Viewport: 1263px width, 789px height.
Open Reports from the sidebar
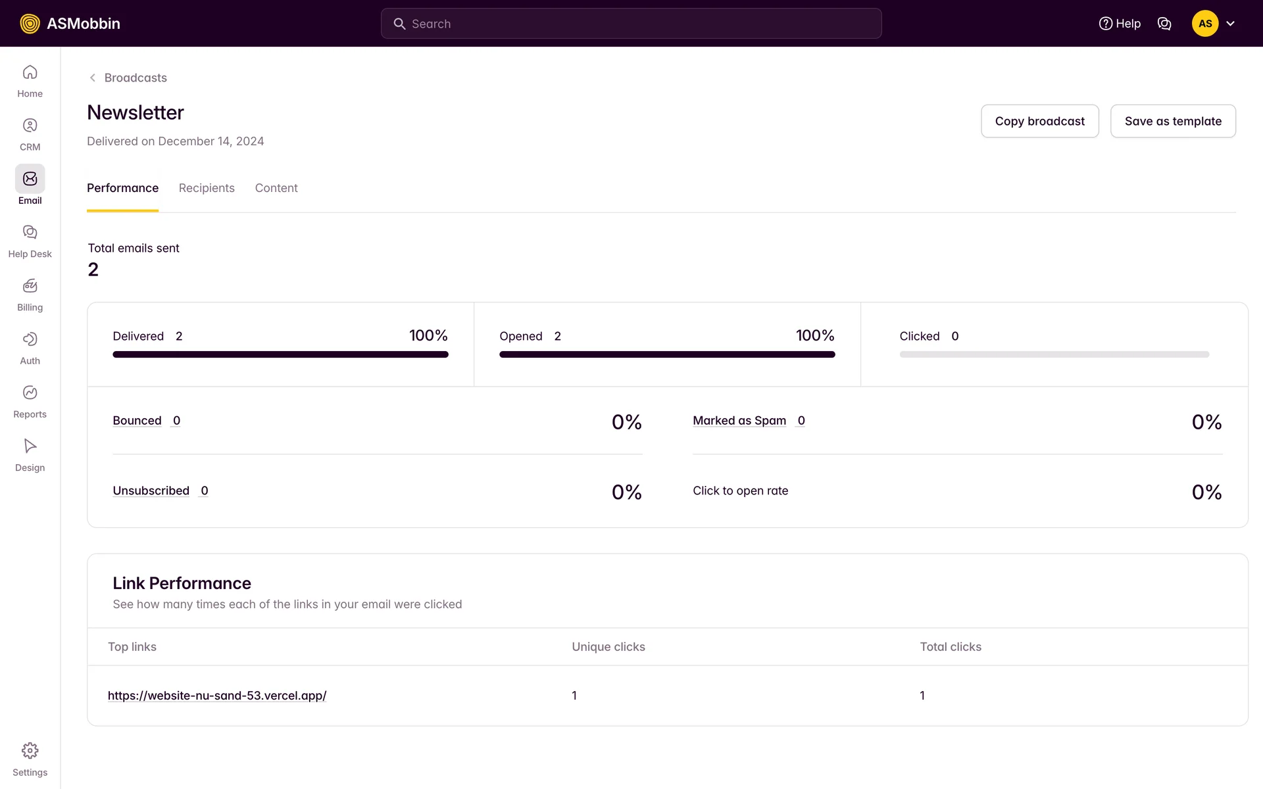point(30,393)
